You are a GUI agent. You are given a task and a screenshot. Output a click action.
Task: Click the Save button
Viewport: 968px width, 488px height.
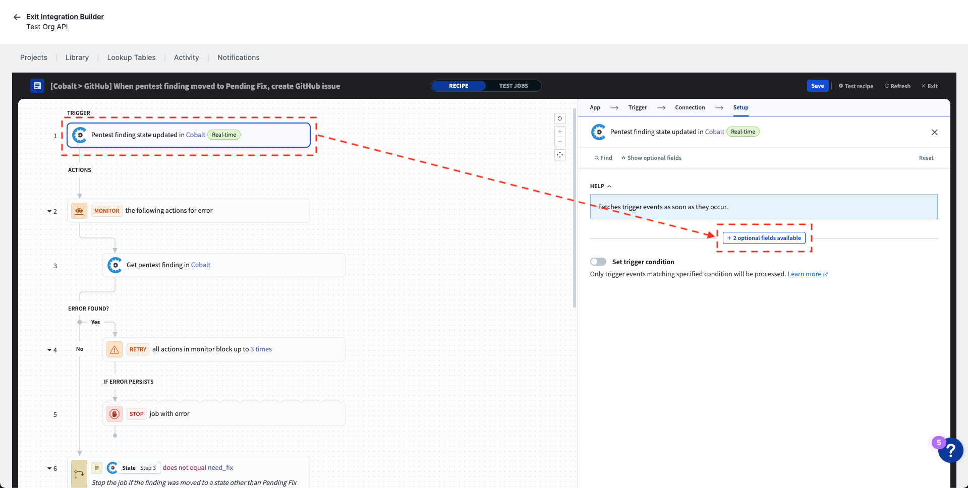click(818, 86)
